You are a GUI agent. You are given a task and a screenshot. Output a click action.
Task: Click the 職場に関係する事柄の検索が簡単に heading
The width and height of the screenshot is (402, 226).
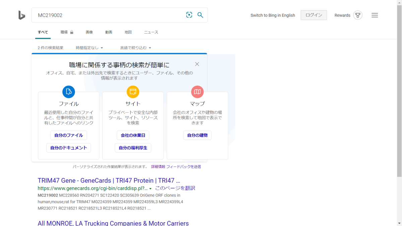tap(119, 65)
